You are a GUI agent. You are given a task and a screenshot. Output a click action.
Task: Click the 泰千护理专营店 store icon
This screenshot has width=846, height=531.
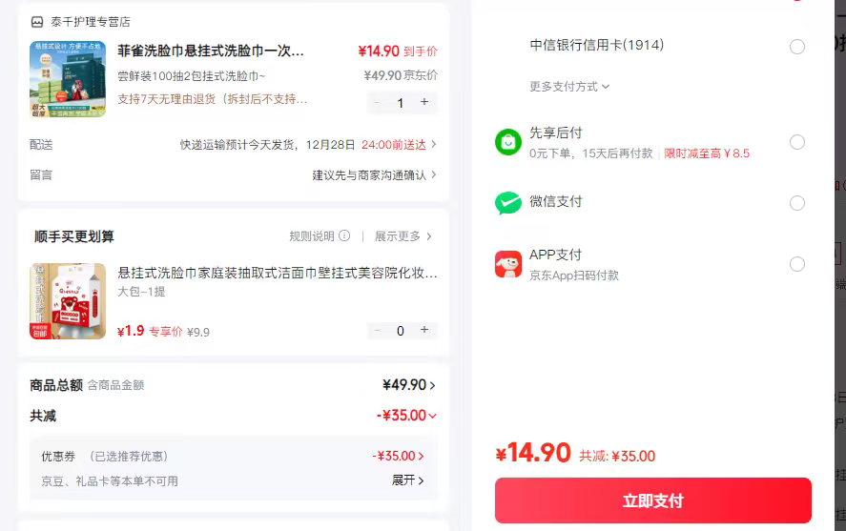click(x=37, y=22)
